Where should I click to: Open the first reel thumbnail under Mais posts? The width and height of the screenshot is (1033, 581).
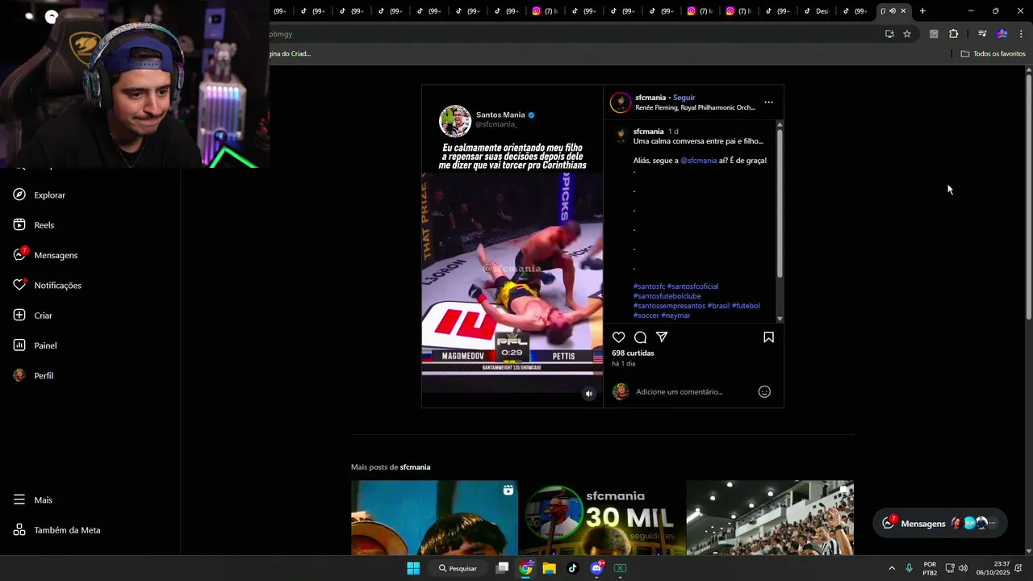pos(434,518)
